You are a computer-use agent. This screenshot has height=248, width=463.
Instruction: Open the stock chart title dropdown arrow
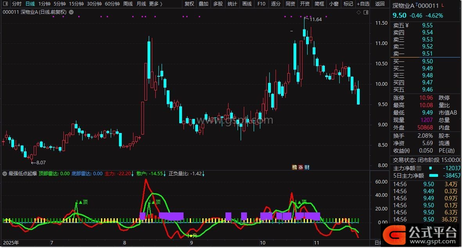pos(71,12)
